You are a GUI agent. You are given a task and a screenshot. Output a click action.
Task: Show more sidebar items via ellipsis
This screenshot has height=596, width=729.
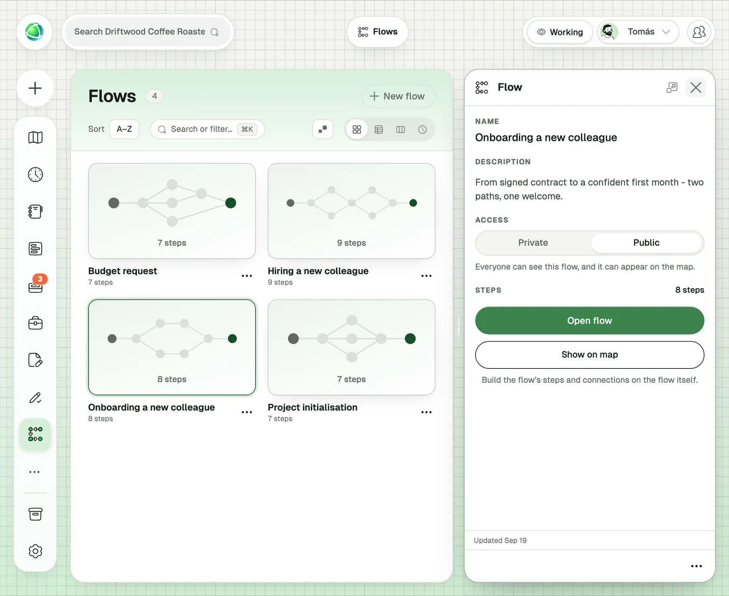click(x=34, y=472)
